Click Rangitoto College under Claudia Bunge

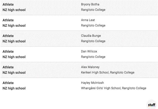93,41
